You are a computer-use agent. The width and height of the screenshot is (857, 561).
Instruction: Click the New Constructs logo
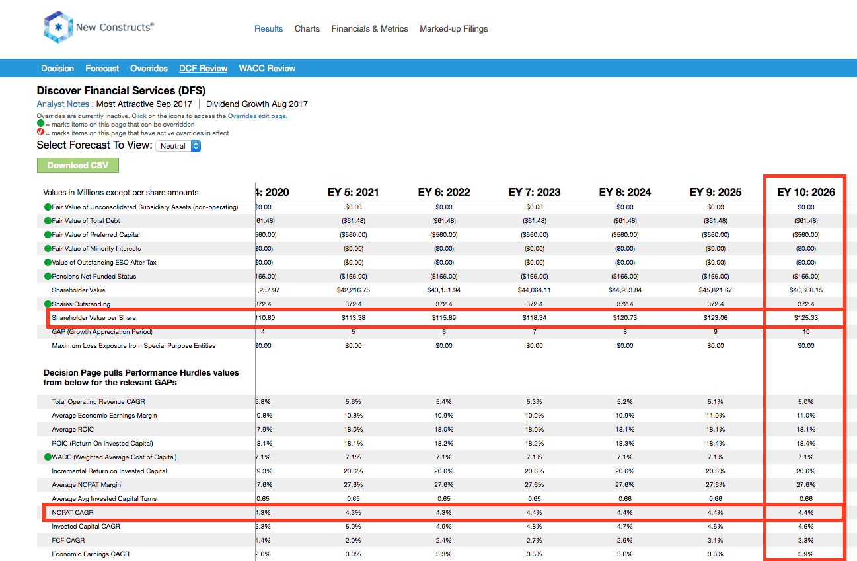click(99, 28)
